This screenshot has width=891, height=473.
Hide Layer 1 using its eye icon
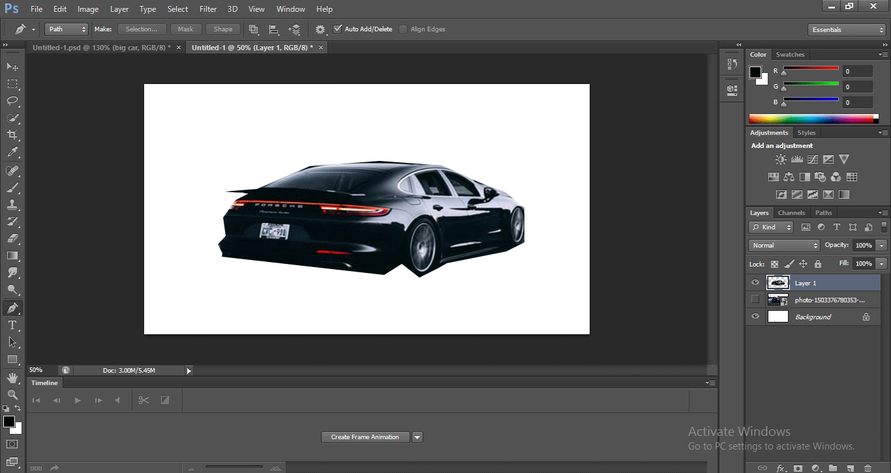pos(755,283)
